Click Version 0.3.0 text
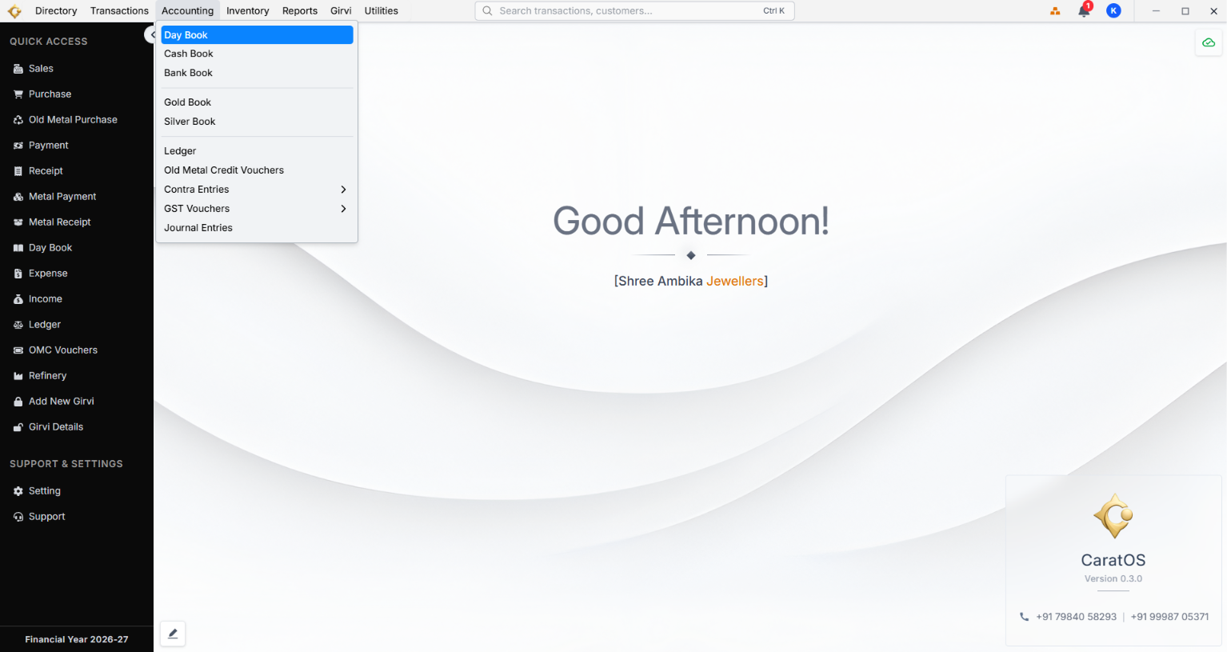 [1113, 578]
